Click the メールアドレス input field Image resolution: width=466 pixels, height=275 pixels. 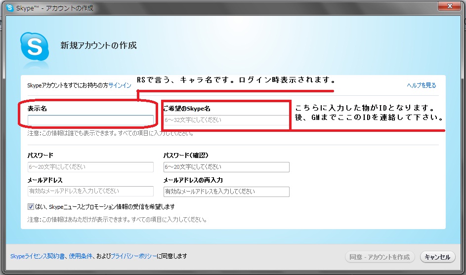tap(90, 191)
